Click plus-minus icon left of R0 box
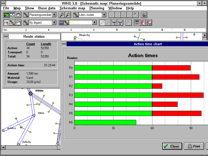This screenshot has height=156, width=208. pyautogui.click(x=66, y=23)
